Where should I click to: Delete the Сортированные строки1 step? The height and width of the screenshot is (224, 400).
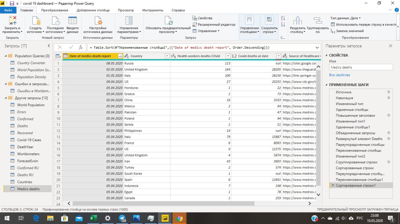333,185
